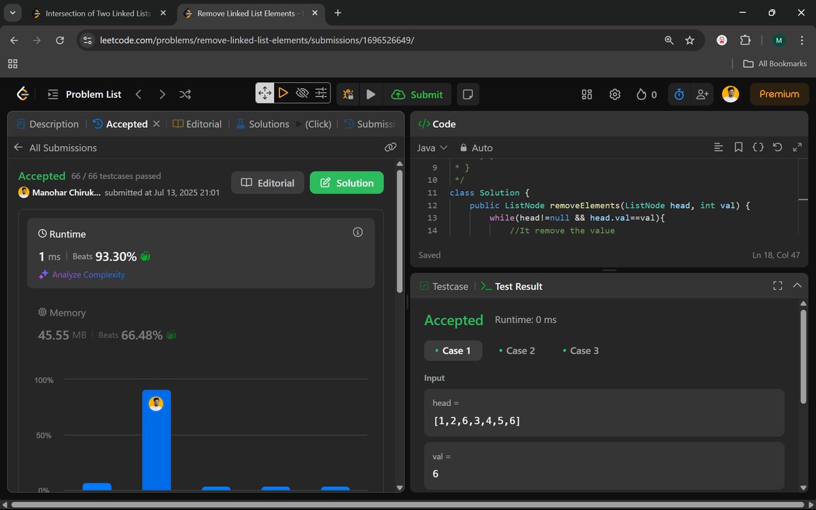Toggle the hidden-eye visibility tool
The height and width of the screenshot is (510, 816).
303,93
